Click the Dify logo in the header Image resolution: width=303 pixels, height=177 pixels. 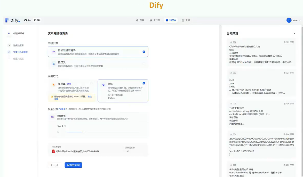pyautogui.click(x=12, y=20)
